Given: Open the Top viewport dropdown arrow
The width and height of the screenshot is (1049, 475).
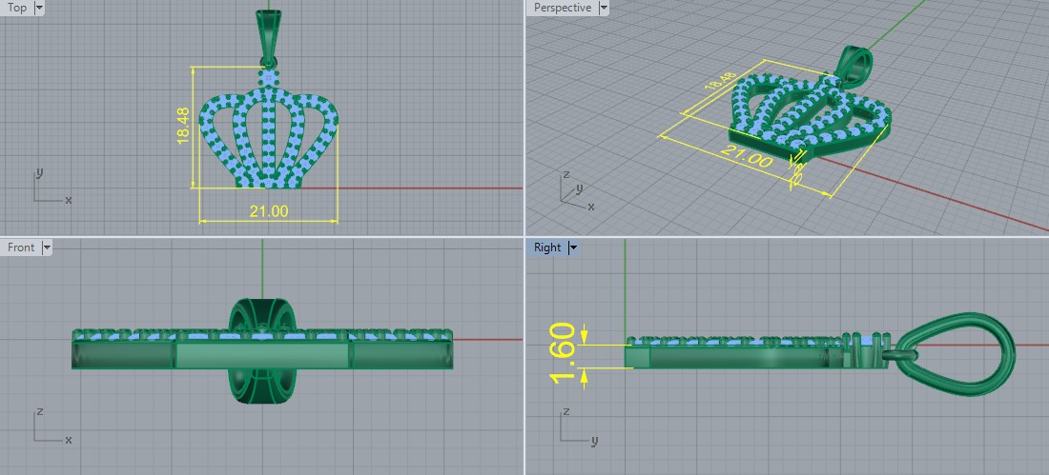Looking at the screenshot, I should (39, 8).
